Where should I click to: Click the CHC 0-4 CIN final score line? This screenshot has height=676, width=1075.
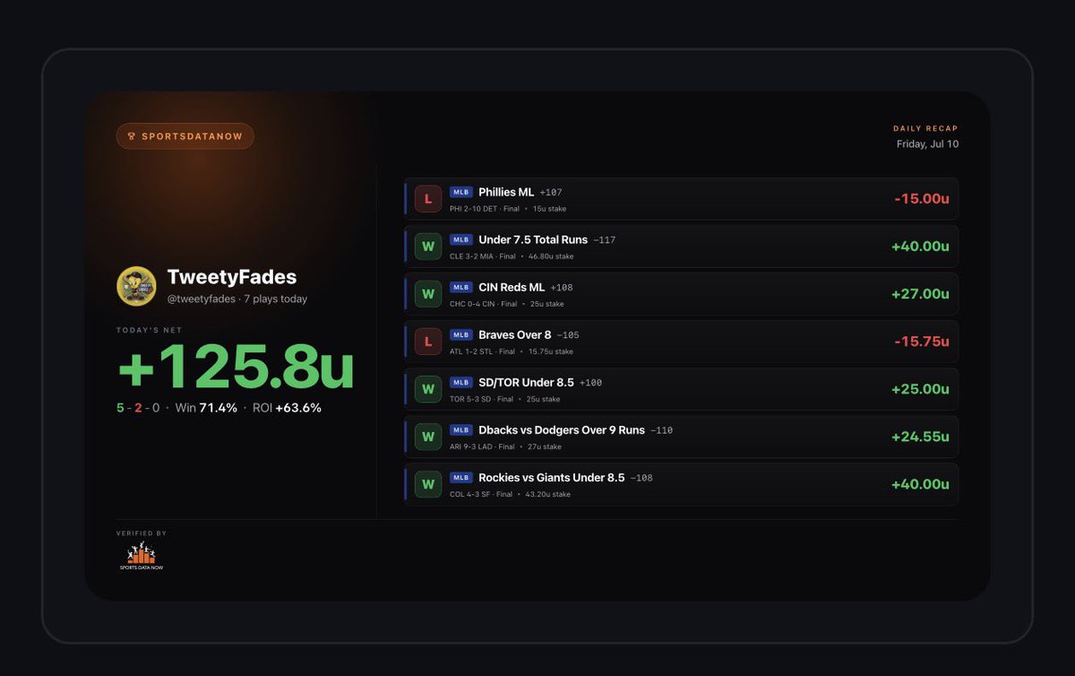coord(484,304)
